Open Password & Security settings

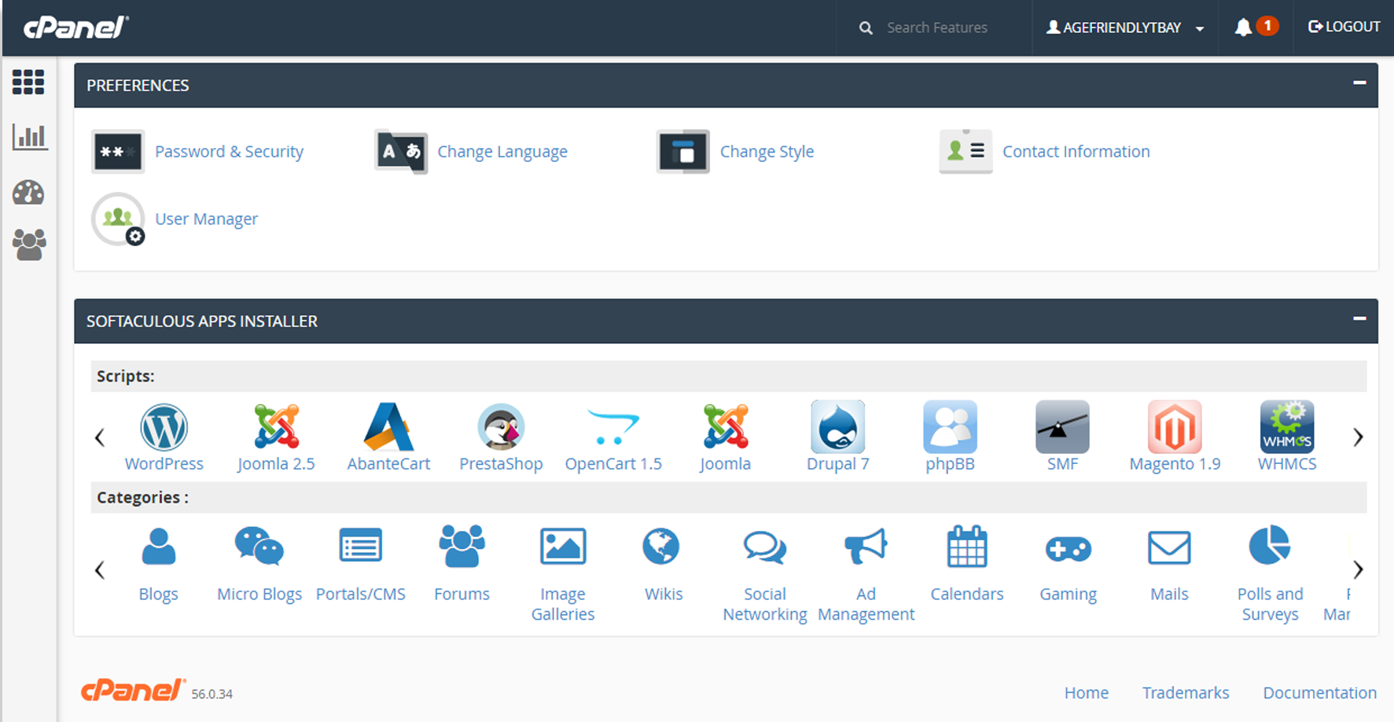pos(229,151)
